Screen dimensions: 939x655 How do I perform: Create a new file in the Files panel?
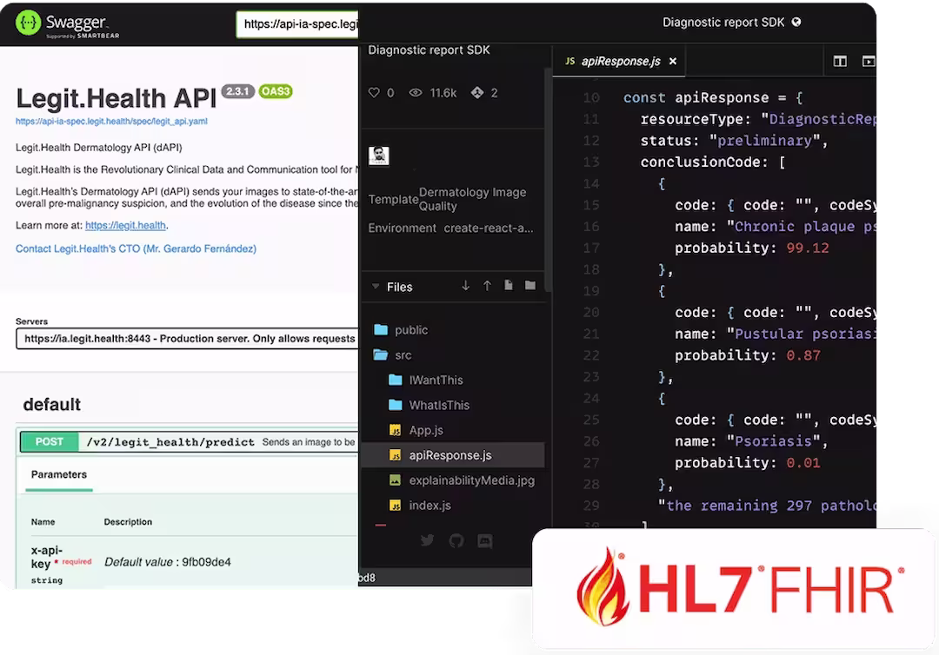pos(509,285)
